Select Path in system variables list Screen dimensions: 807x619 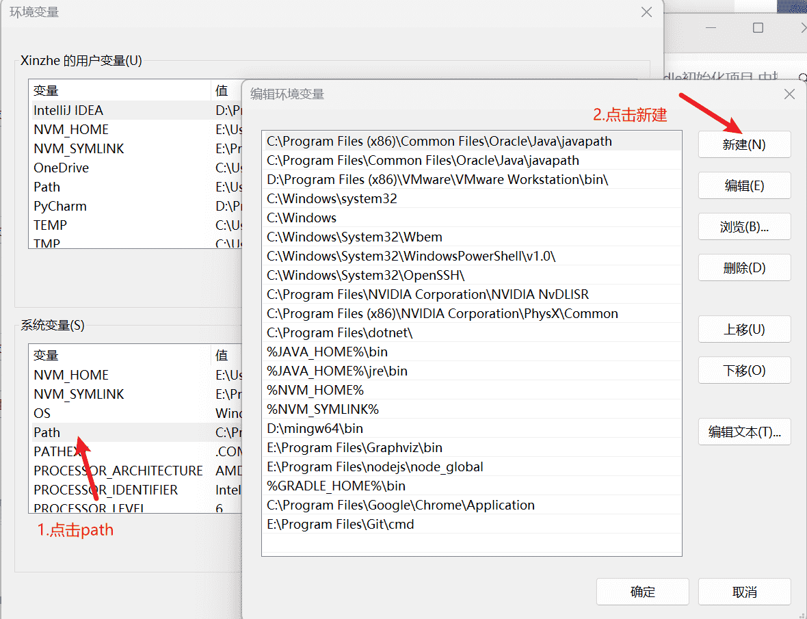[47, 433]
